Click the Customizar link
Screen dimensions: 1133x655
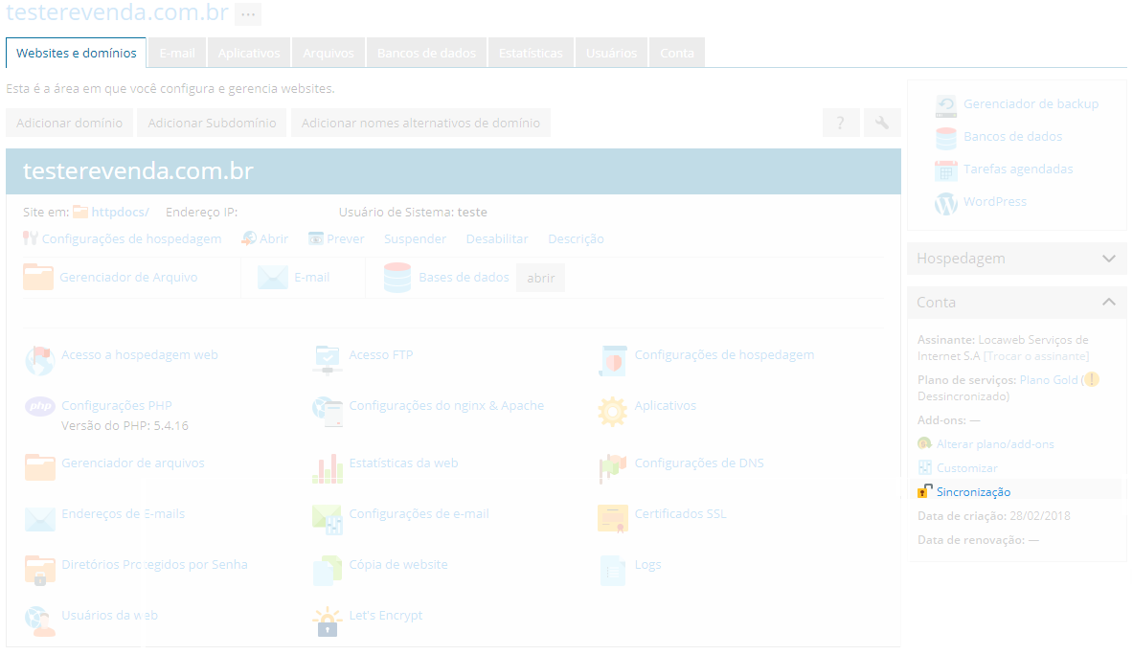[966, 468]
